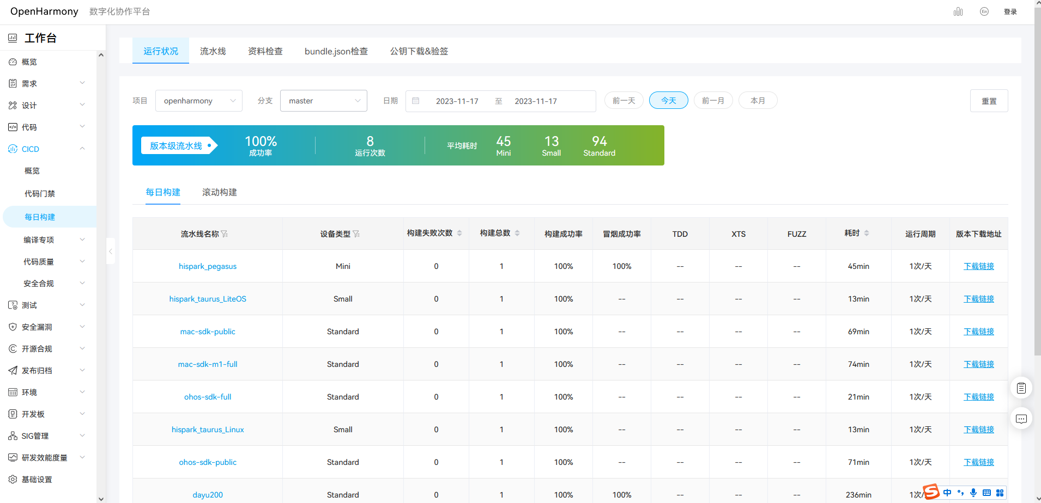1041x503 pixels.
Task: Click the 环境 environment icon
Action: (x=13, y=392)
